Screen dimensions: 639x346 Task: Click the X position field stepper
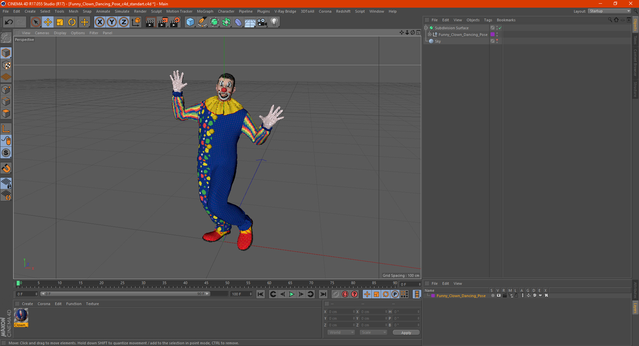[354, 312]
